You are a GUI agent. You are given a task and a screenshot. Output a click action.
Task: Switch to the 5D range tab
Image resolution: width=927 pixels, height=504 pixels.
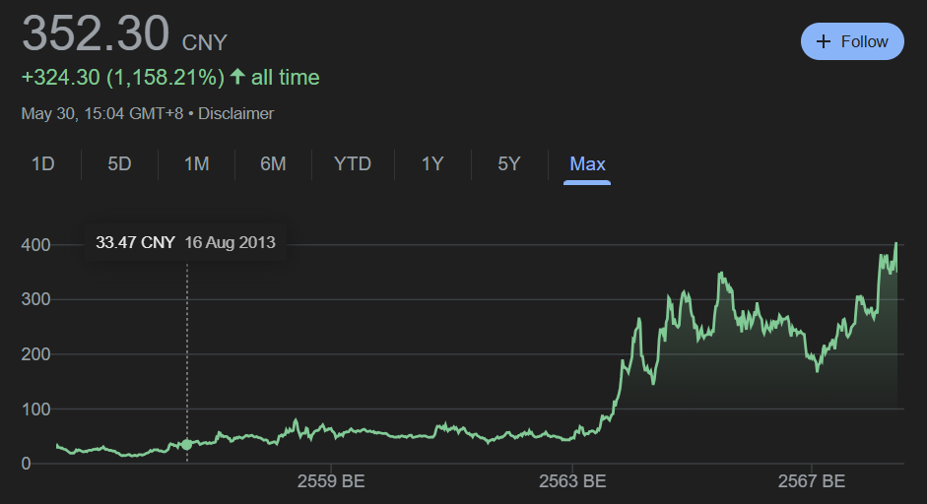click(x=119, y=163)
